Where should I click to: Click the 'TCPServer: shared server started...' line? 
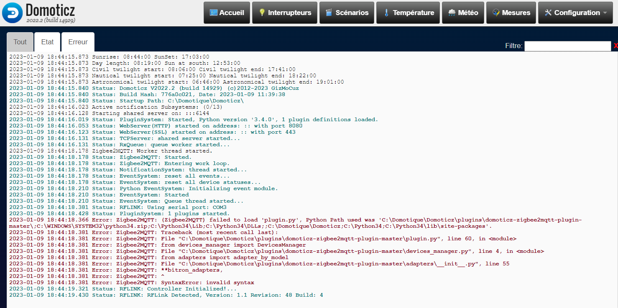[125, 138]
